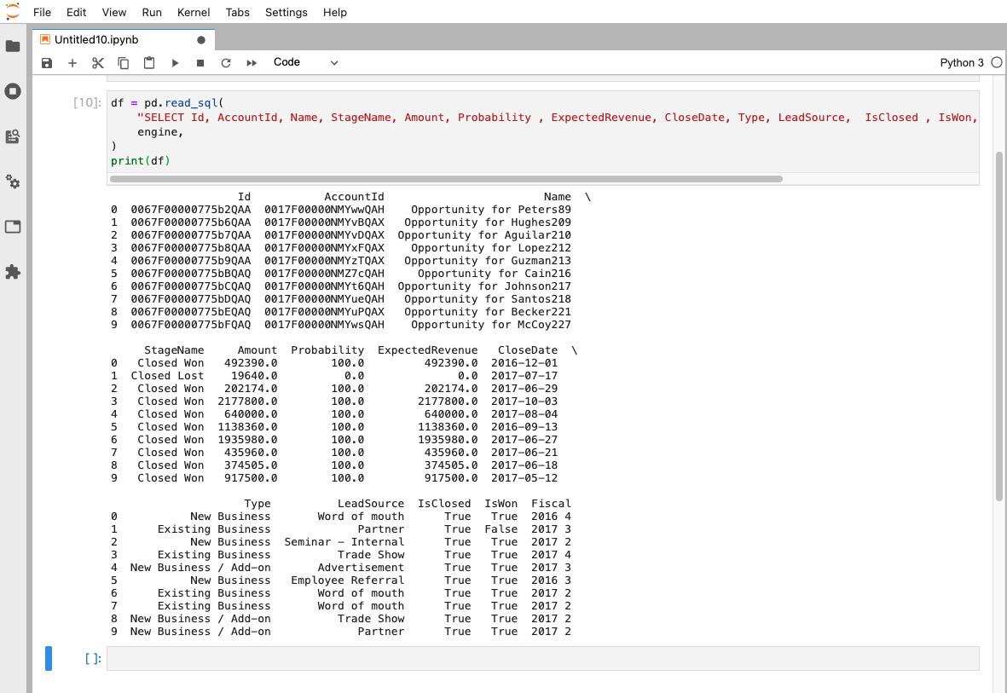Open the cell type Code dropdown
The width and height of the screenshot is (1007, 693).
pyautogui.click(x=305, y=62)
